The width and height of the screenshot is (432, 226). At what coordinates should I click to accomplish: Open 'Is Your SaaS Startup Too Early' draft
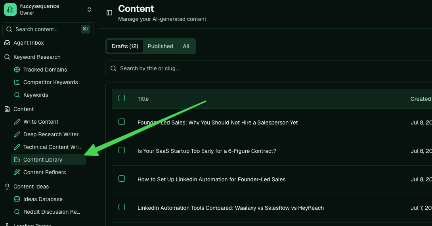[206, 151]
